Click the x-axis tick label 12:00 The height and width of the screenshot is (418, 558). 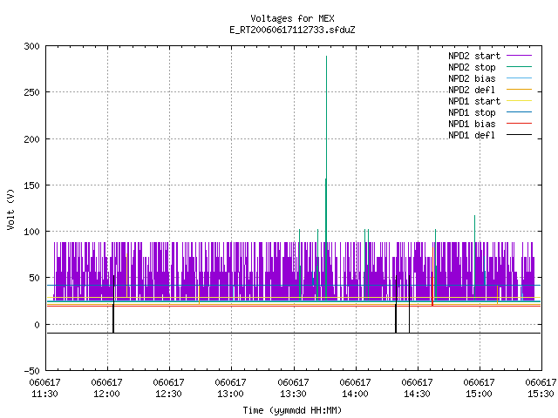click(x=106, y=394)
